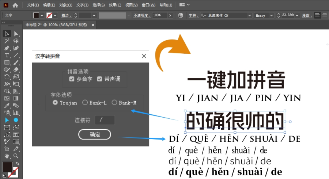This screenshot has width=329, height=179.
Task: Expand the stroke weight dropdown
Action: coord(94,15)
